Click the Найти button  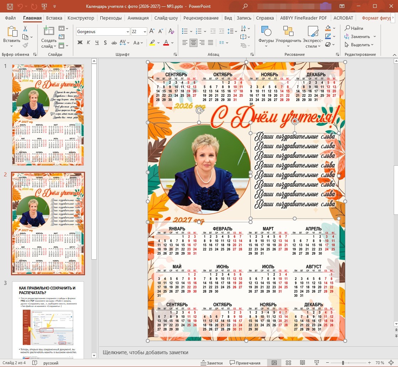pyautogui.click(x=354, y=28)
